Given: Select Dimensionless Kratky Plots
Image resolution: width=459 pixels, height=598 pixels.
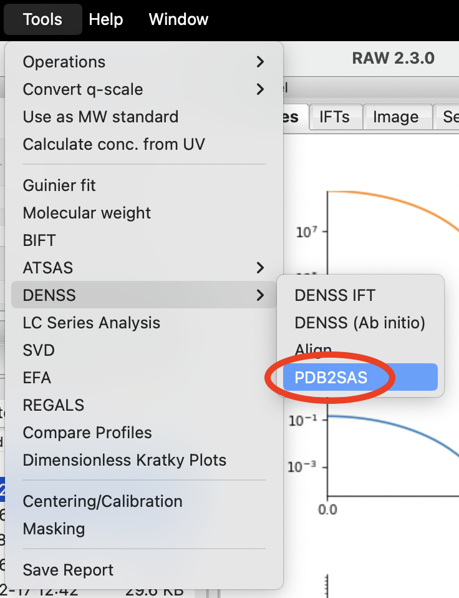Looking at the screenshot, I should (143, 460).
